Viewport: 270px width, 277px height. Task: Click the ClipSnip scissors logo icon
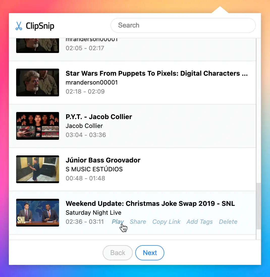click(x=19, y=26)
